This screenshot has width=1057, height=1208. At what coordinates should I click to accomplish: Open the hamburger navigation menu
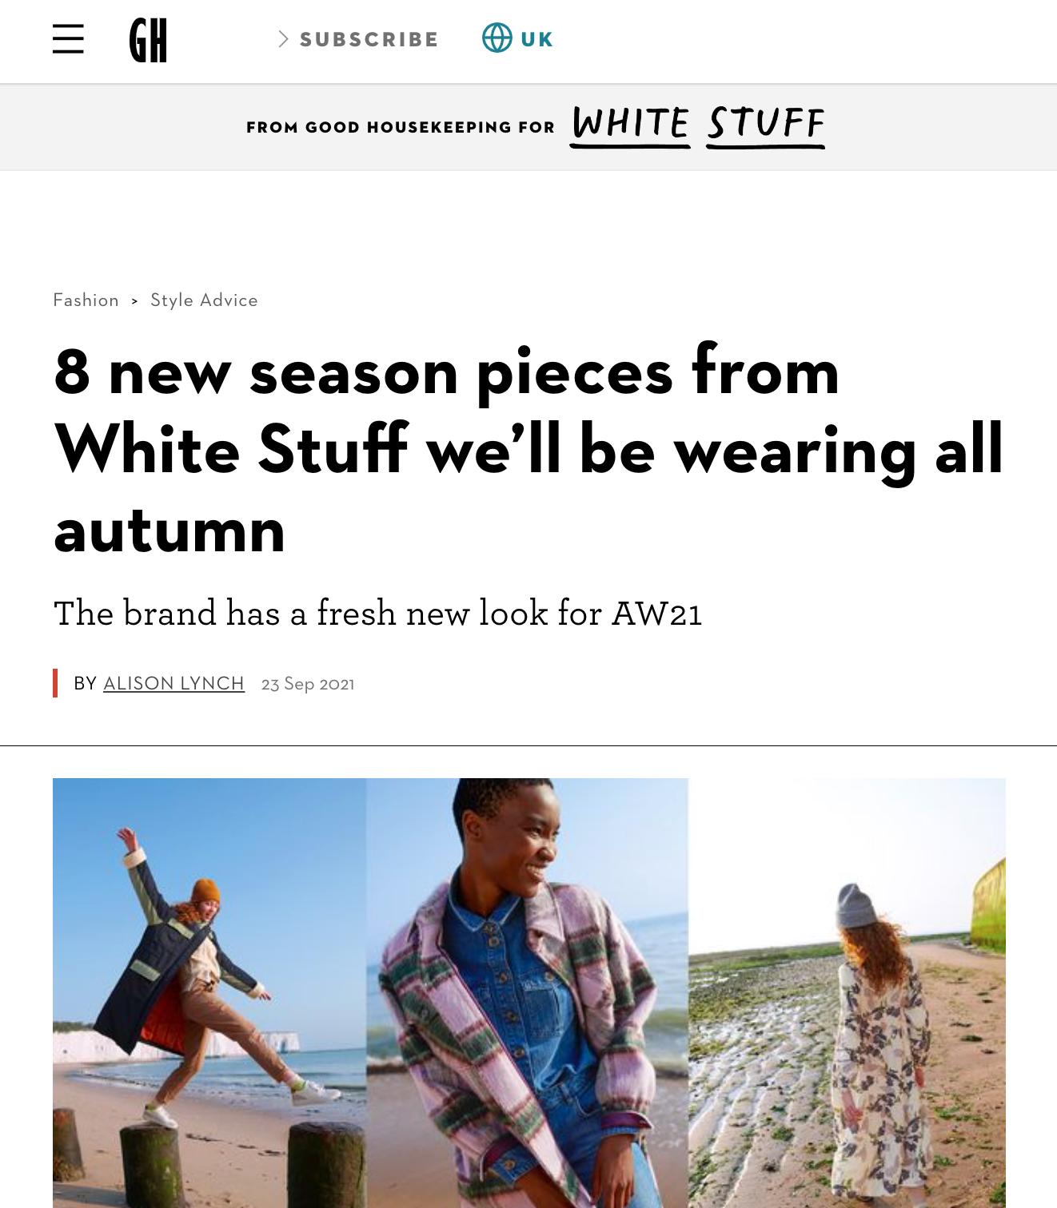click(68, 39)
